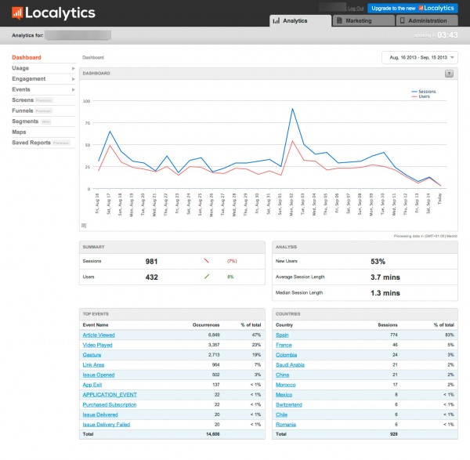This screenshot has height=460, width=470.
Task: Click Average Session Length 3.7 mins value
Action: click(385, 277)
